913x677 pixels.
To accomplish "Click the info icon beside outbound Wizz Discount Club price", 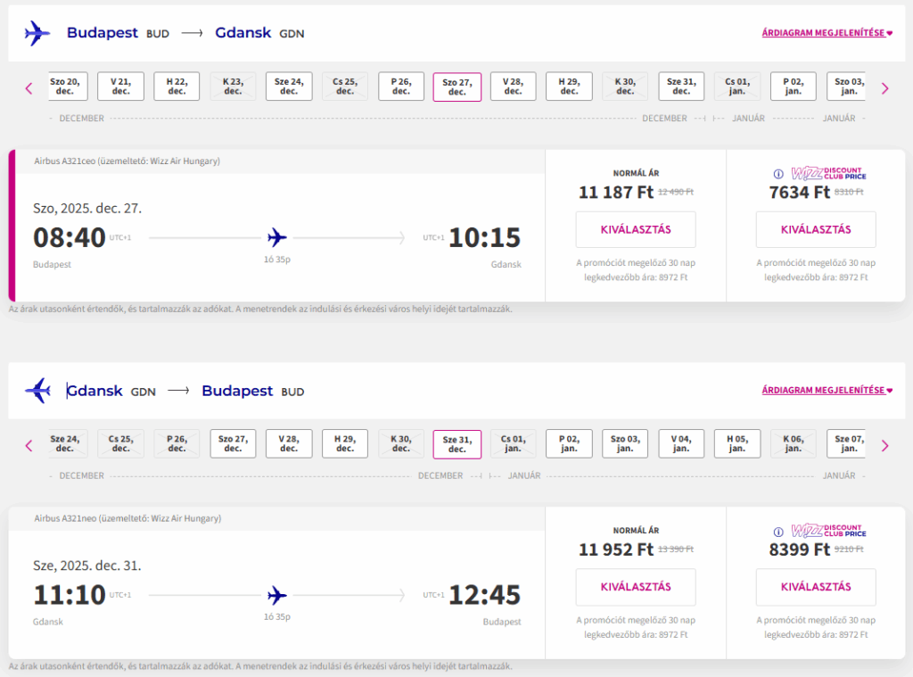I will (778, 174).
